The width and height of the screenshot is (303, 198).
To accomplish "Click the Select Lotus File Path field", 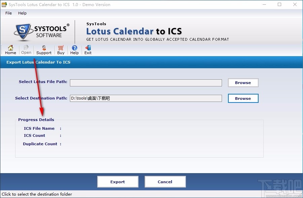I will 146,83.
